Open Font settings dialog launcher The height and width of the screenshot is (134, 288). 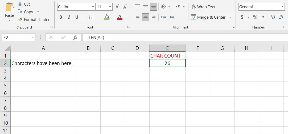point(129,27)
